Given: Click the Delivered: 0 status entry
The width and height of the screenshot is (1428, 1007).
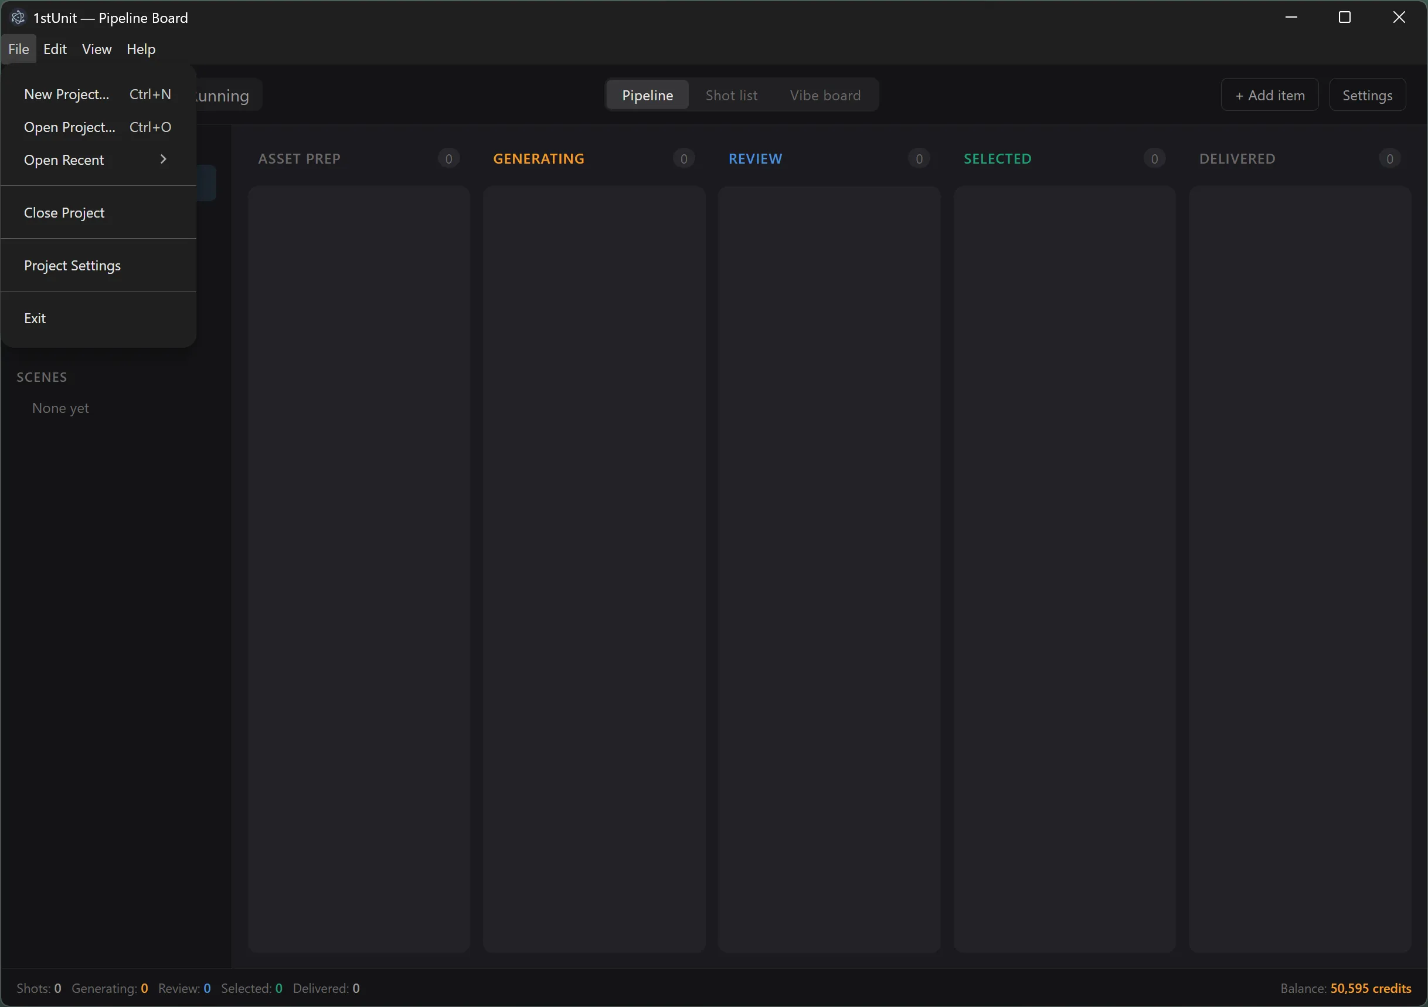Looking at the screenshot, I should [326, 988].
